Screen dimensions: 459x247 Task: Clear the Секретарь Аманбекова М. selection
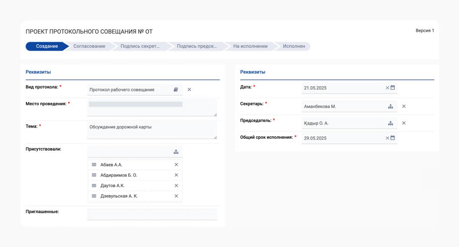click(x=404, y=106)
